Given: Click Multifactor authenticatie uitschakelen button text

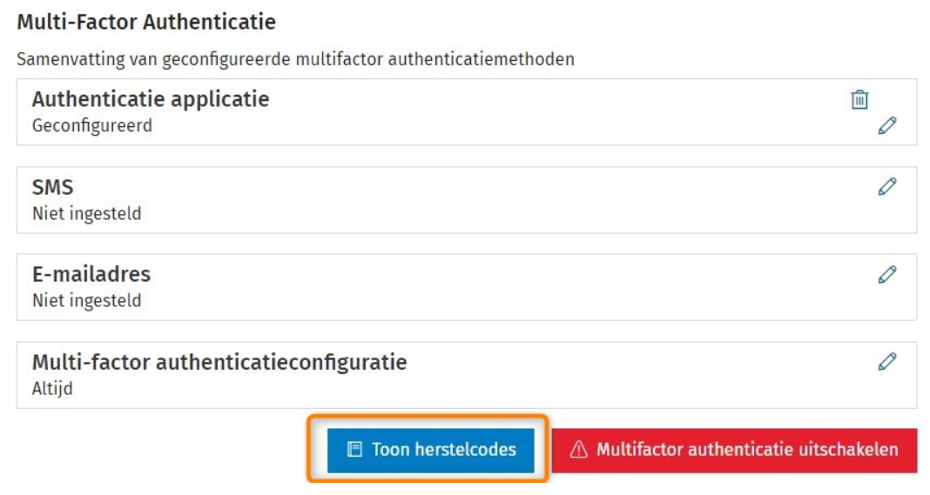Looking at the screenshot, I should pos(746,450).
